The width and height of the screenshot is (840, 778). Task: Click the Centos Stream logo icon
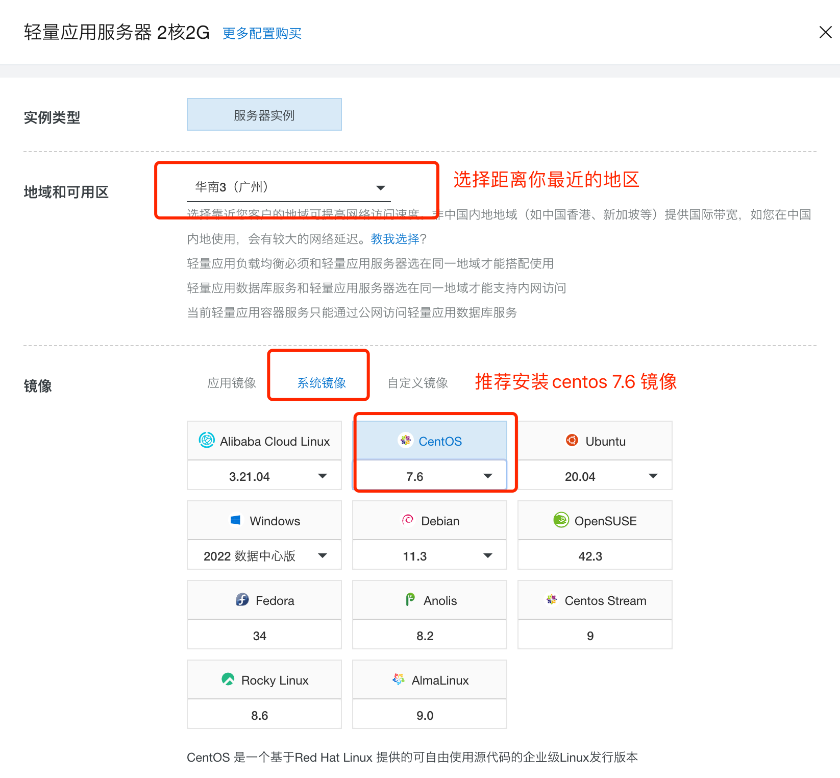click(x=552, y=600)
